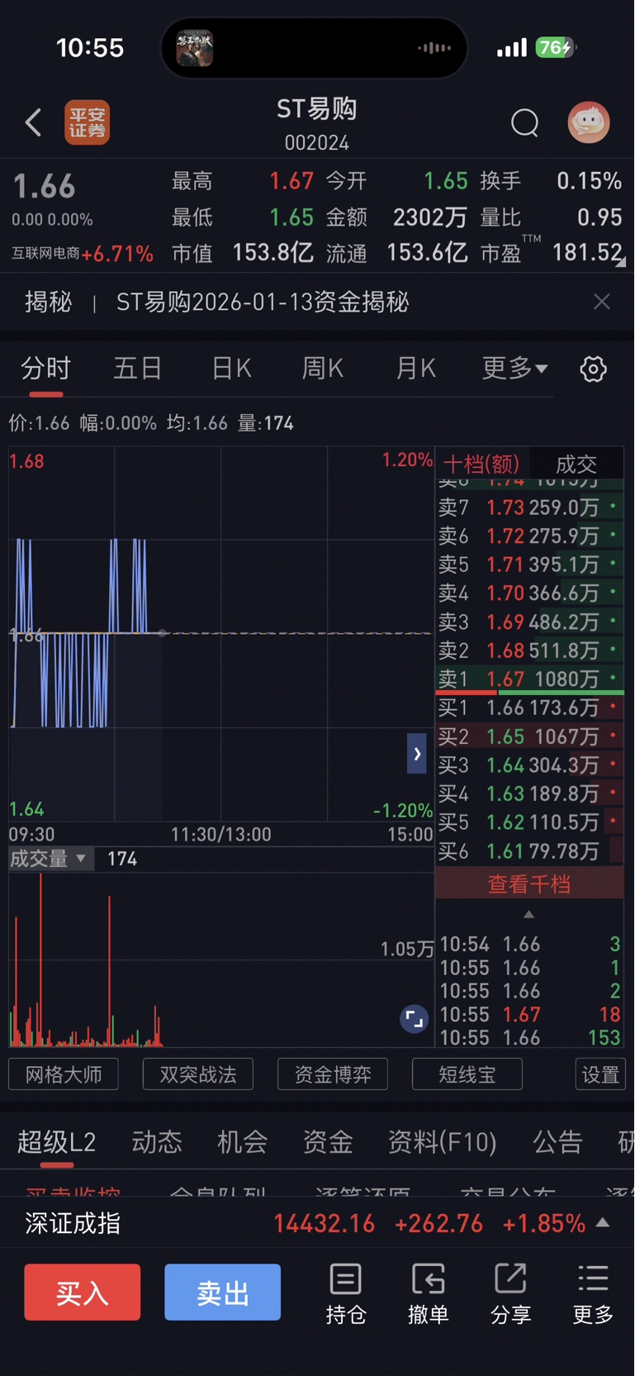
Task: Switch to 资金 tab
Action: click(328, 1142)
